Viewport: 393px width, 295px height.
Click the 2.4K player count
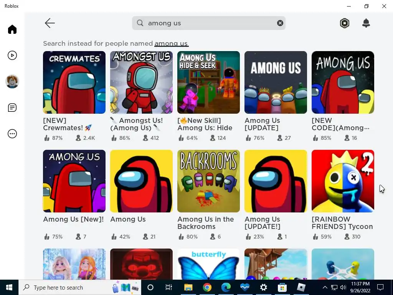point(86,138)
